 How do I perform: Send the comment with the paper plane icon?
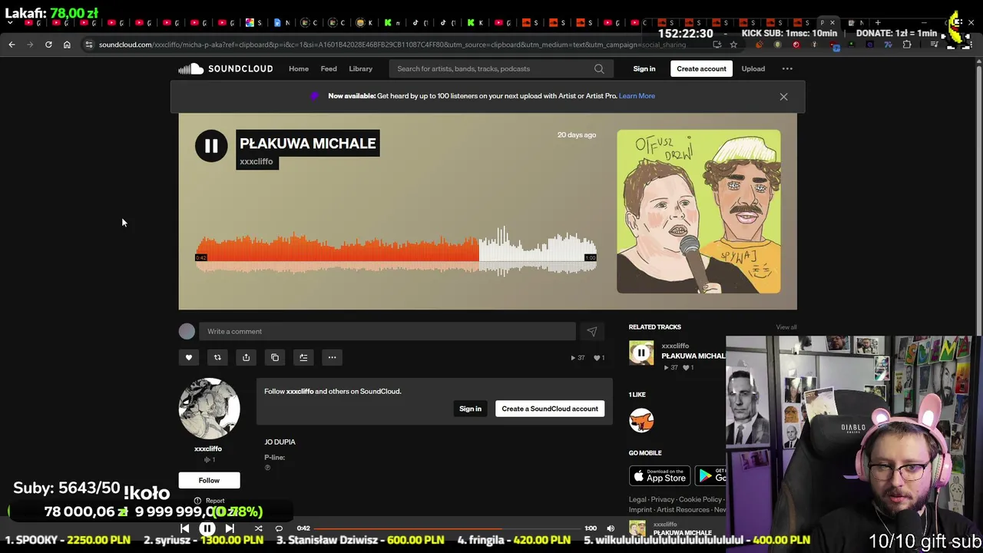pos(591,331)
